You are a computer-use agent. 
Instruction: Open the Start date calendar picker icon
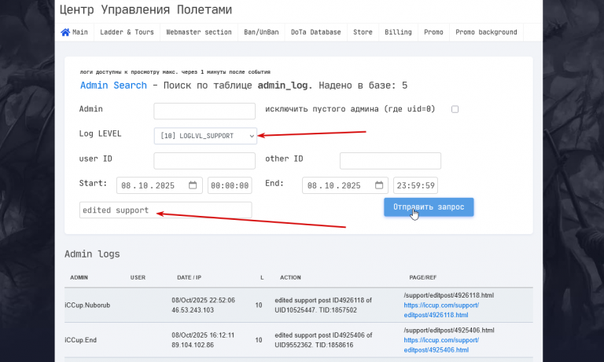point(193,185)
